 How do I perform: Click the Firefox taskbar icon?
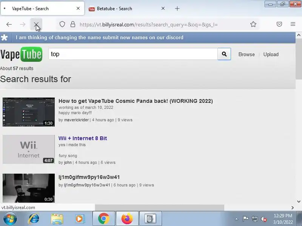tap(127, 219)
